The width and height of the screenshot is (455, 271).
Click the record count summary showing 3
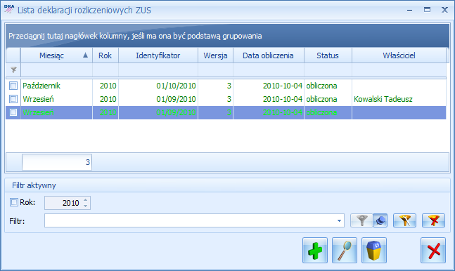click(57, 162)
